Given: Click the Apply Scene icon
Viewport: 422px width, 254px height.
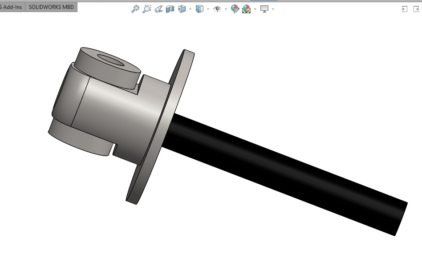Looking at the screenshot, I should click(247, 9).
